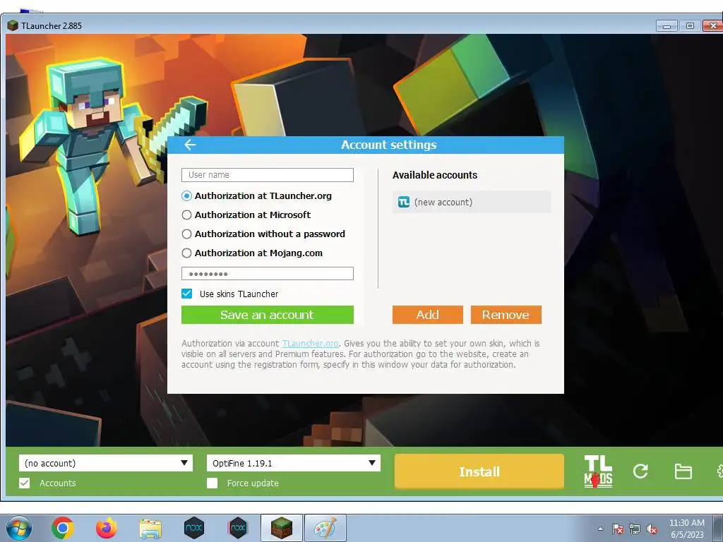Screen dimensions: 723x542
Task: Open Windows Explorer from the taskbar
Action: pyautogui.click(x=150, y=529)
